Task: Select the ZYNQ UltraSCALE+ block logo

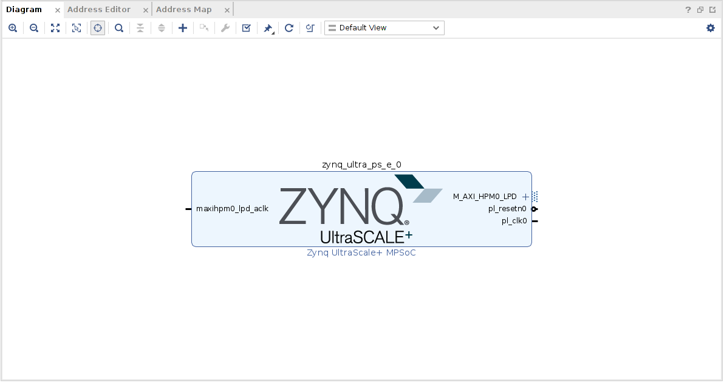Action: click(x=361, y=209)
